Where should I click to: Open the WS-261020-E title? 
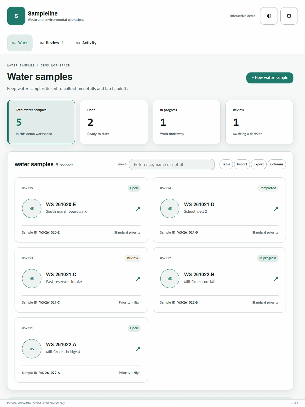pyautogui.click(x=61, y=205)
